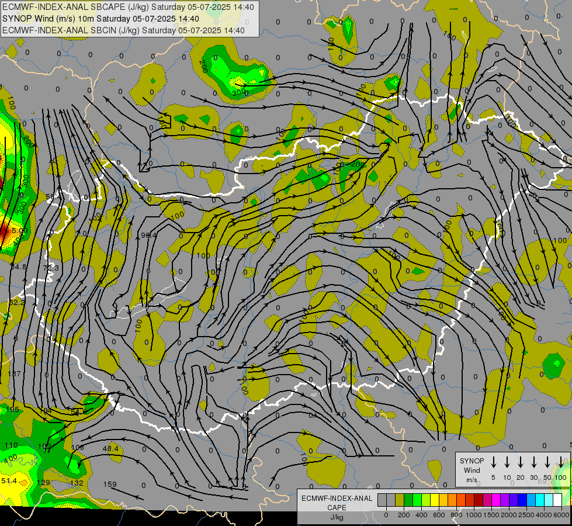Pick the dark green swatch in CAPE legend

pos(408,500)
